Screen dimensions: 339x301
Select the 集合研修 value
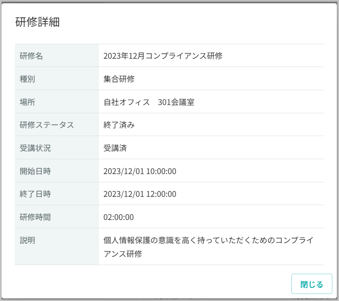click(119, 79)
